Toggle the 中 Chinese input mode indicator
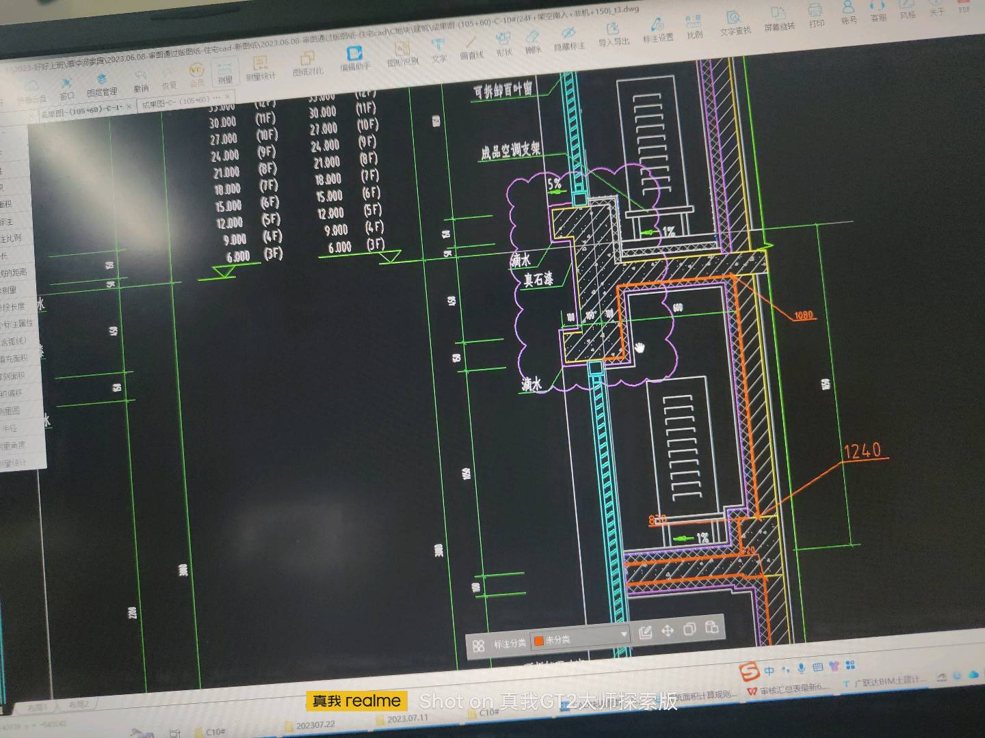The image size is (985, 738). coord(770,671)
